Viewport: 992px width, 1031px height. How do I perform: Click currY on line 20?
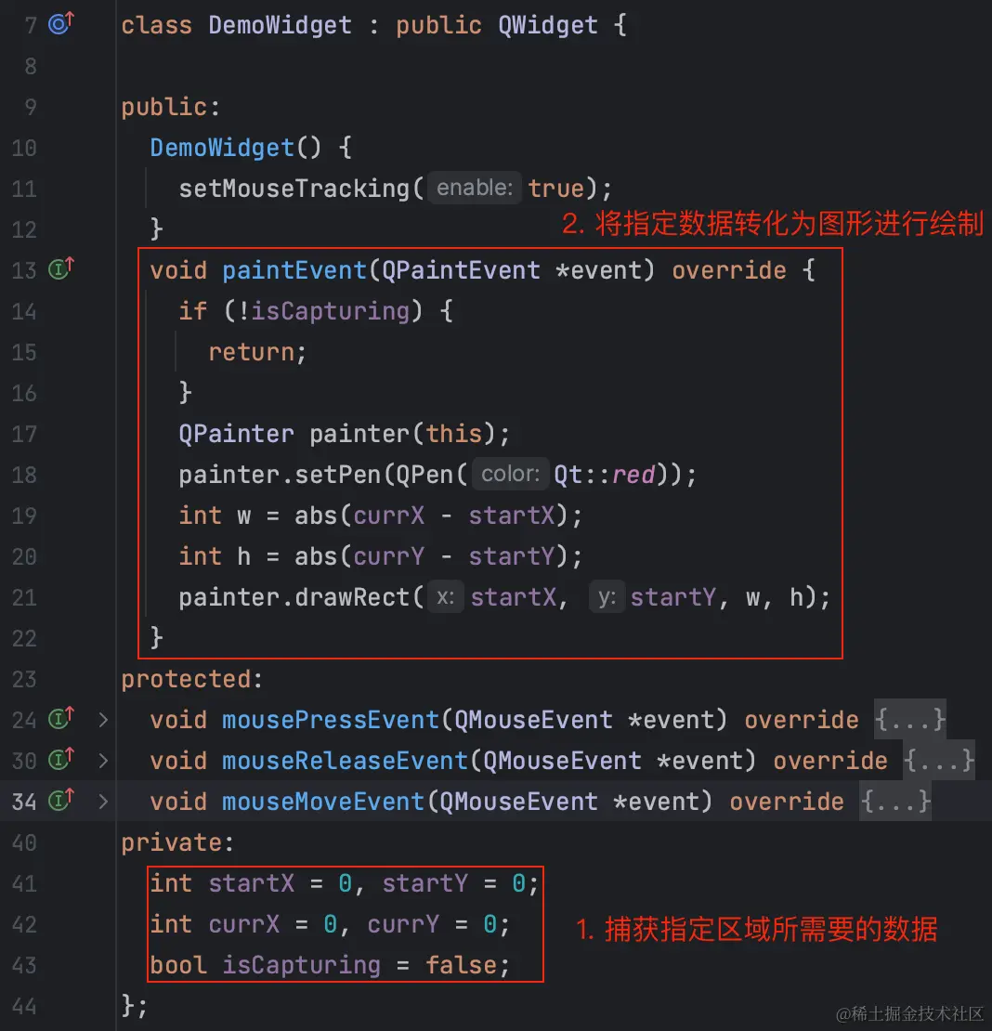388,557
